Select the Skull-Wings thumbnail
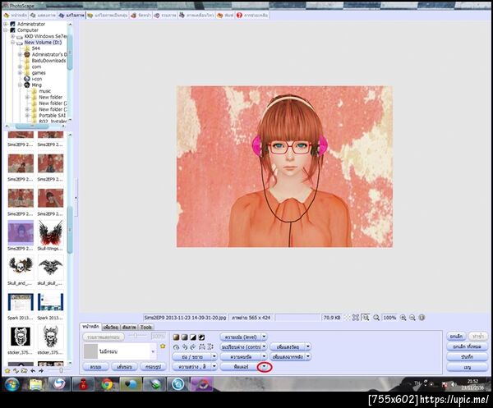The image size is (493, 408). 50,236
